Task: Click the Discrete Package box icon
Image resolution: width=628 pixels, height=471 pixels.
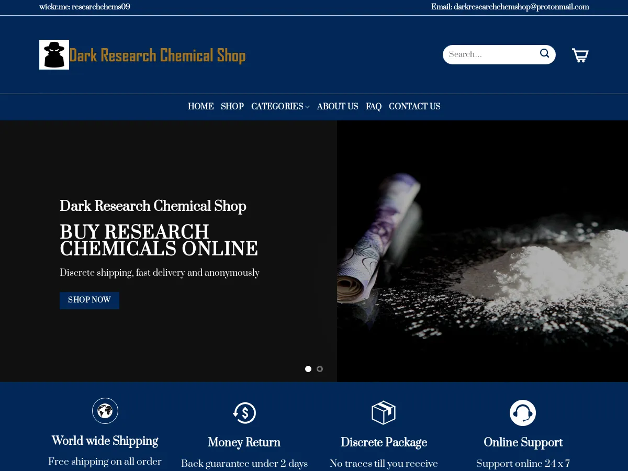Action: click(x=384, y=412)
